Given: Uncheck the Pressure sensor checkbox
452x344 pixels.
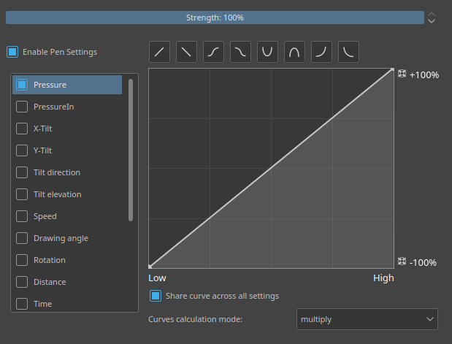Looking at the screenshot, I should 22,85.
